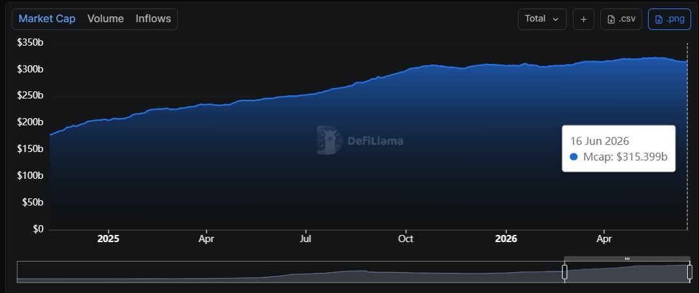The height and width of the screenshot is (293, 699).
Task: Click the $250b y-axis label
Action: pyautogui.click(x=30, y=96)
